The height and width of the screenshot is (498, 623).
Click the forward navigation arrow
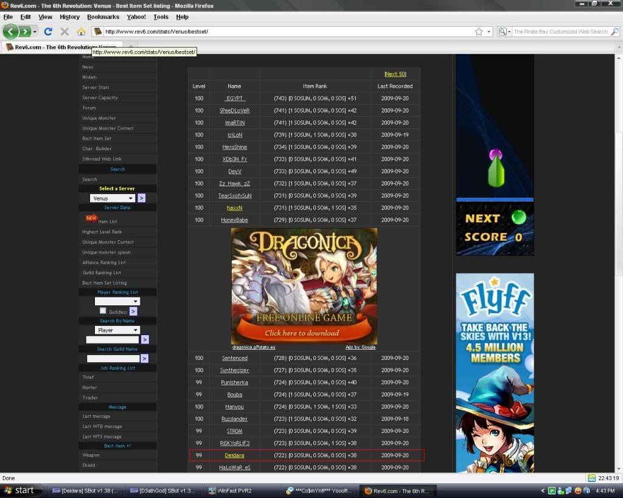click(x=25, y=31)
